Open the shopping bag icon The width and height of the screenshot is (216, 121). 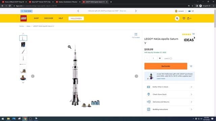point(188,18)
